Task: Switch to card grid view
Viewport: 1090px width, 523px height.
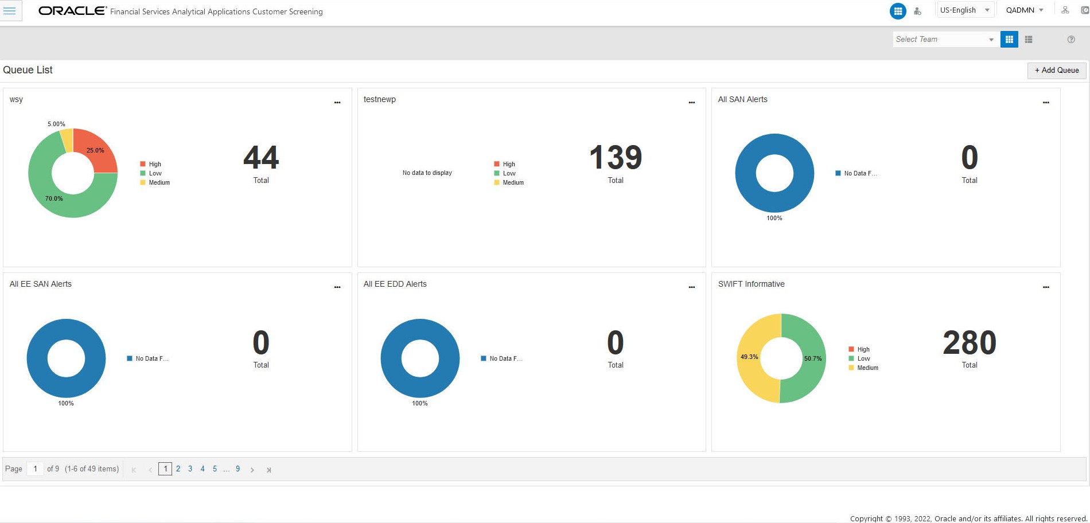Action: tap(1009, 40)
